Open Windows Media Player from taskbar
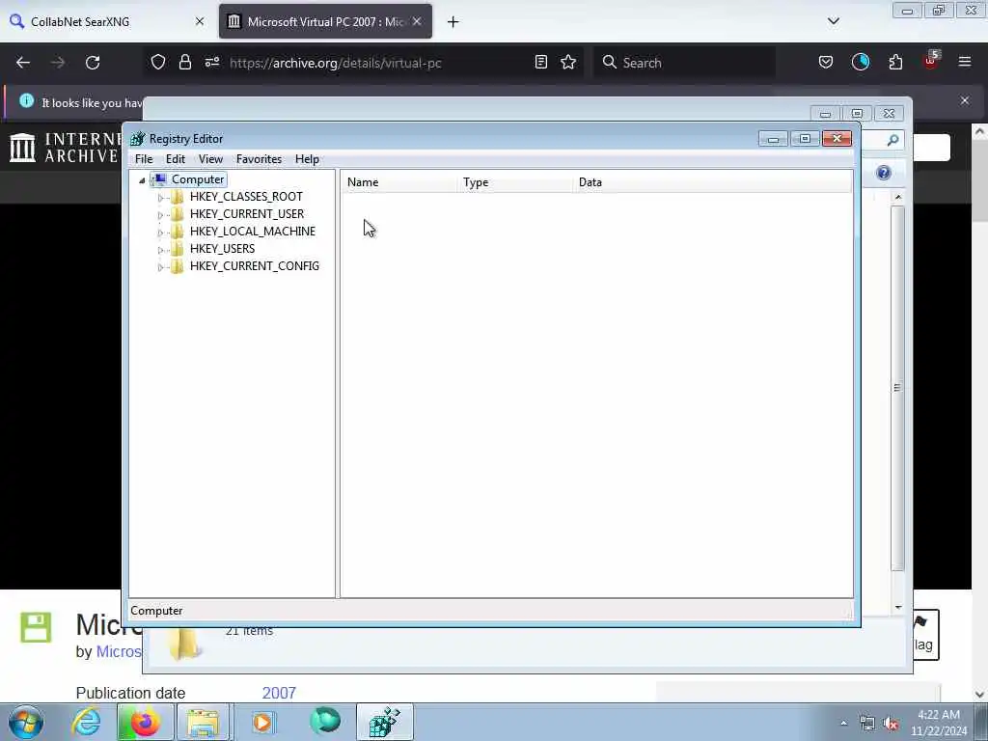988x741 pixels. [x=262, y=722]
